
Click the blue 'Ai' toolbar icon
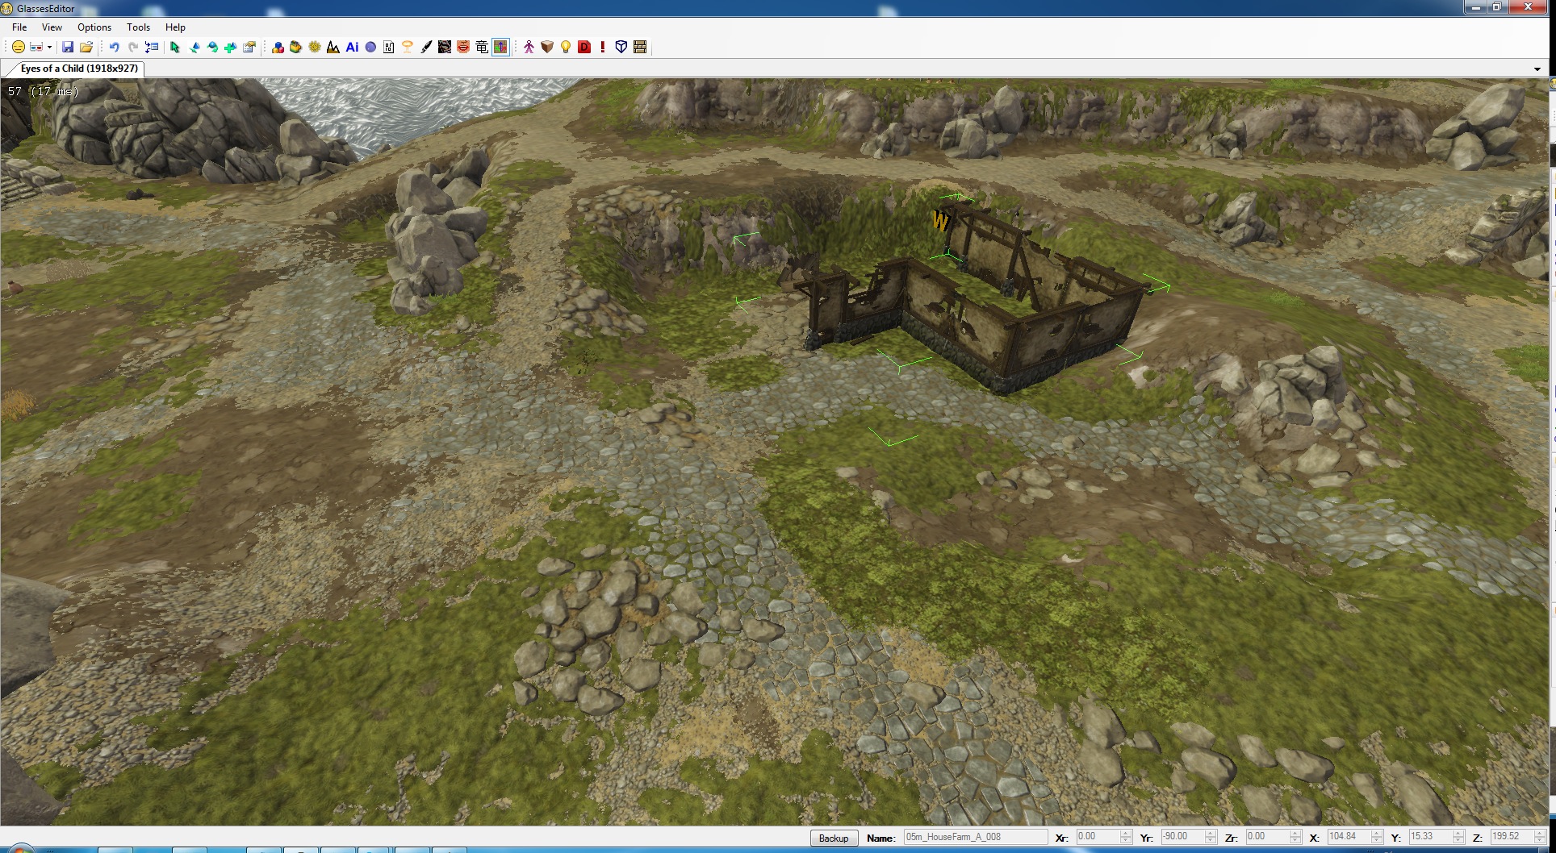pos(352,48)
